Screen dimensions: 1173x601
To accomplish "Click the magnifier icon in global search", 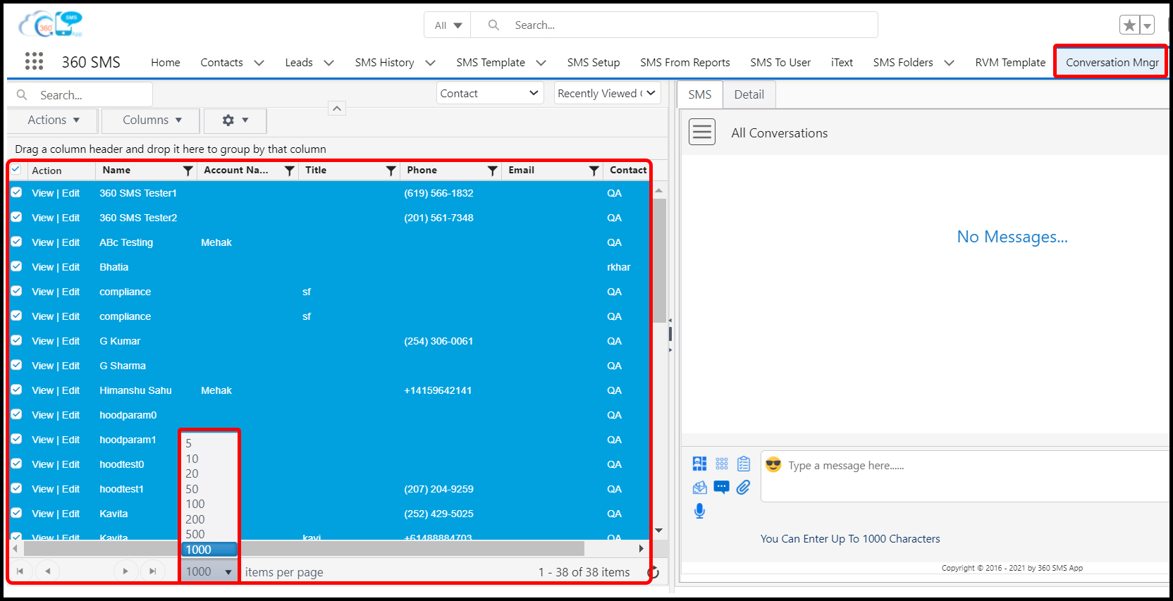I will pos(493,25).
